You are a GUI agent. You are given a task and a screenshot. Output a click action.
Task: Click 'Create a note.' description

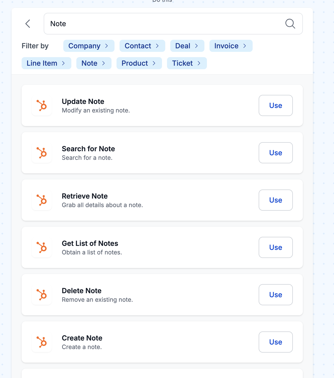point(82,347)
